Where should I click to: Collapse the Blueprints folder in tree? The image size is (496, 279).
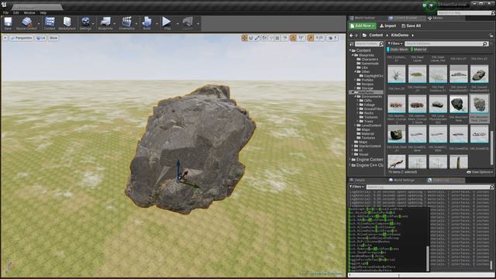[353, 55]
